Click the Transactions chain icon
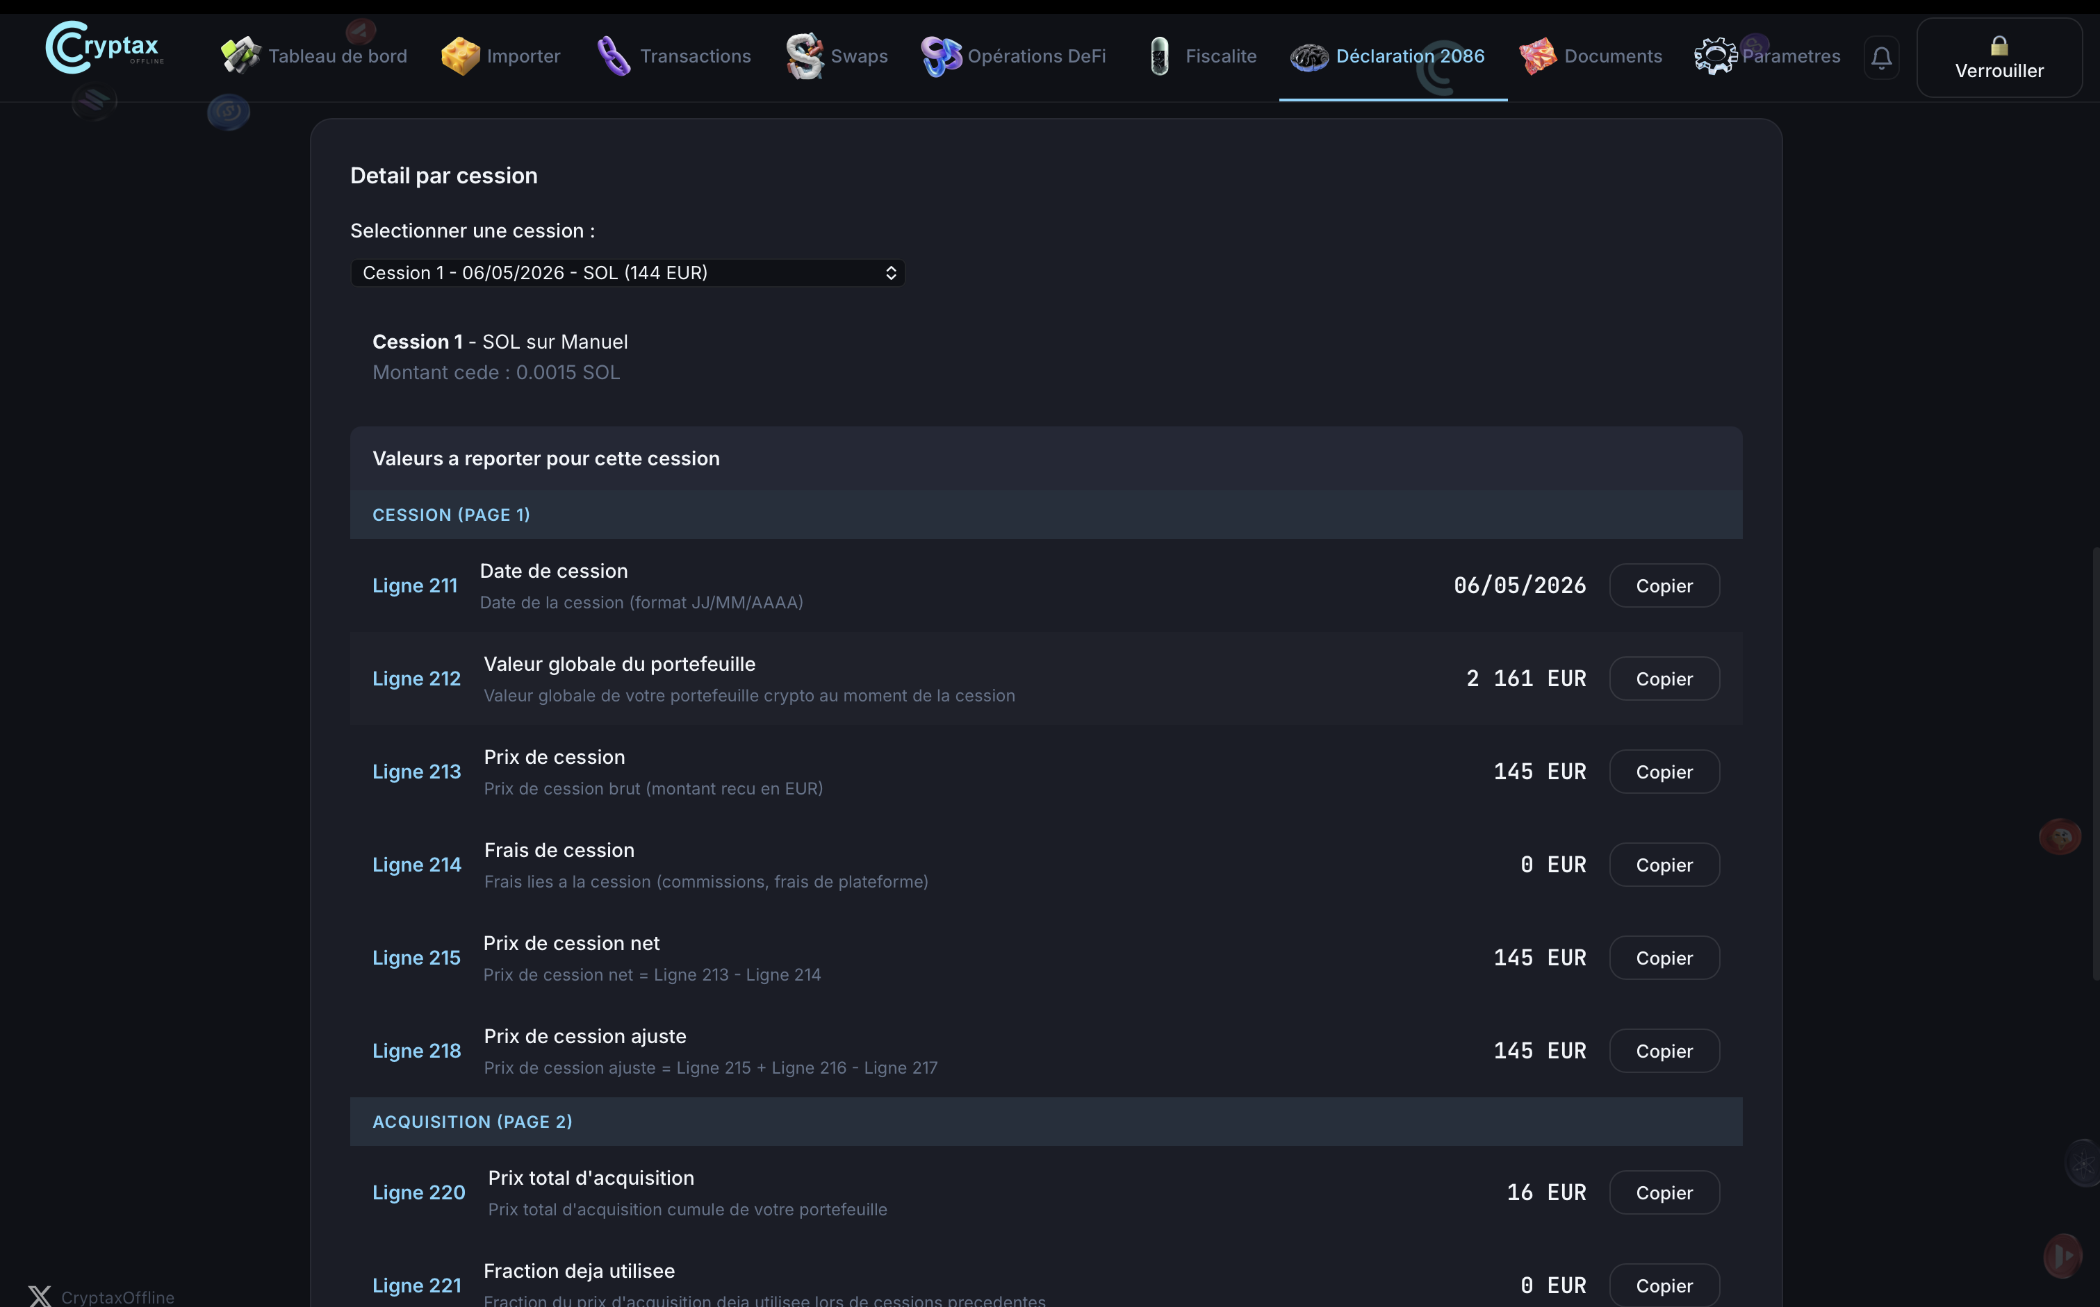 [x=613, y=56]
